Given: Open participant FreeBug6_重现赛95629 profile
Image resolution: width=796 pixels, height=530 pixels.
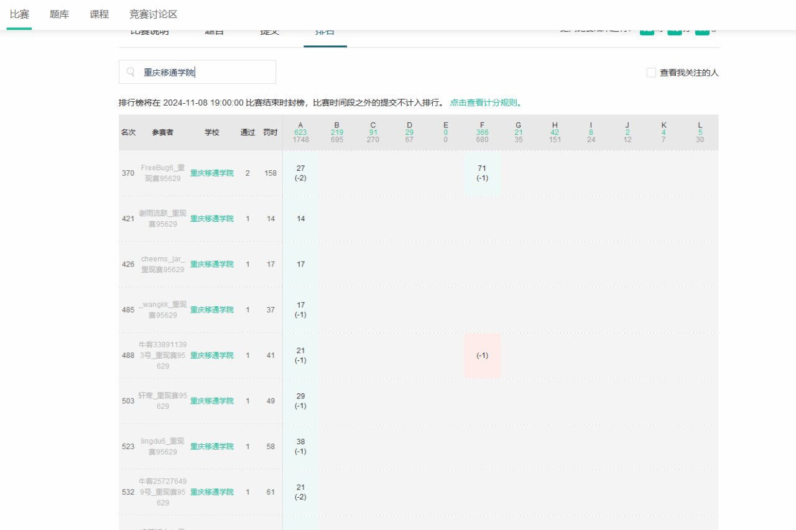Looking at the screenshot, I should [162, 173].
